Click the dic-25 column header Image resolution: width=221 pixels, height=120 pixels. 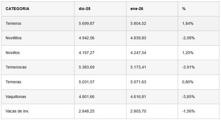85,9
